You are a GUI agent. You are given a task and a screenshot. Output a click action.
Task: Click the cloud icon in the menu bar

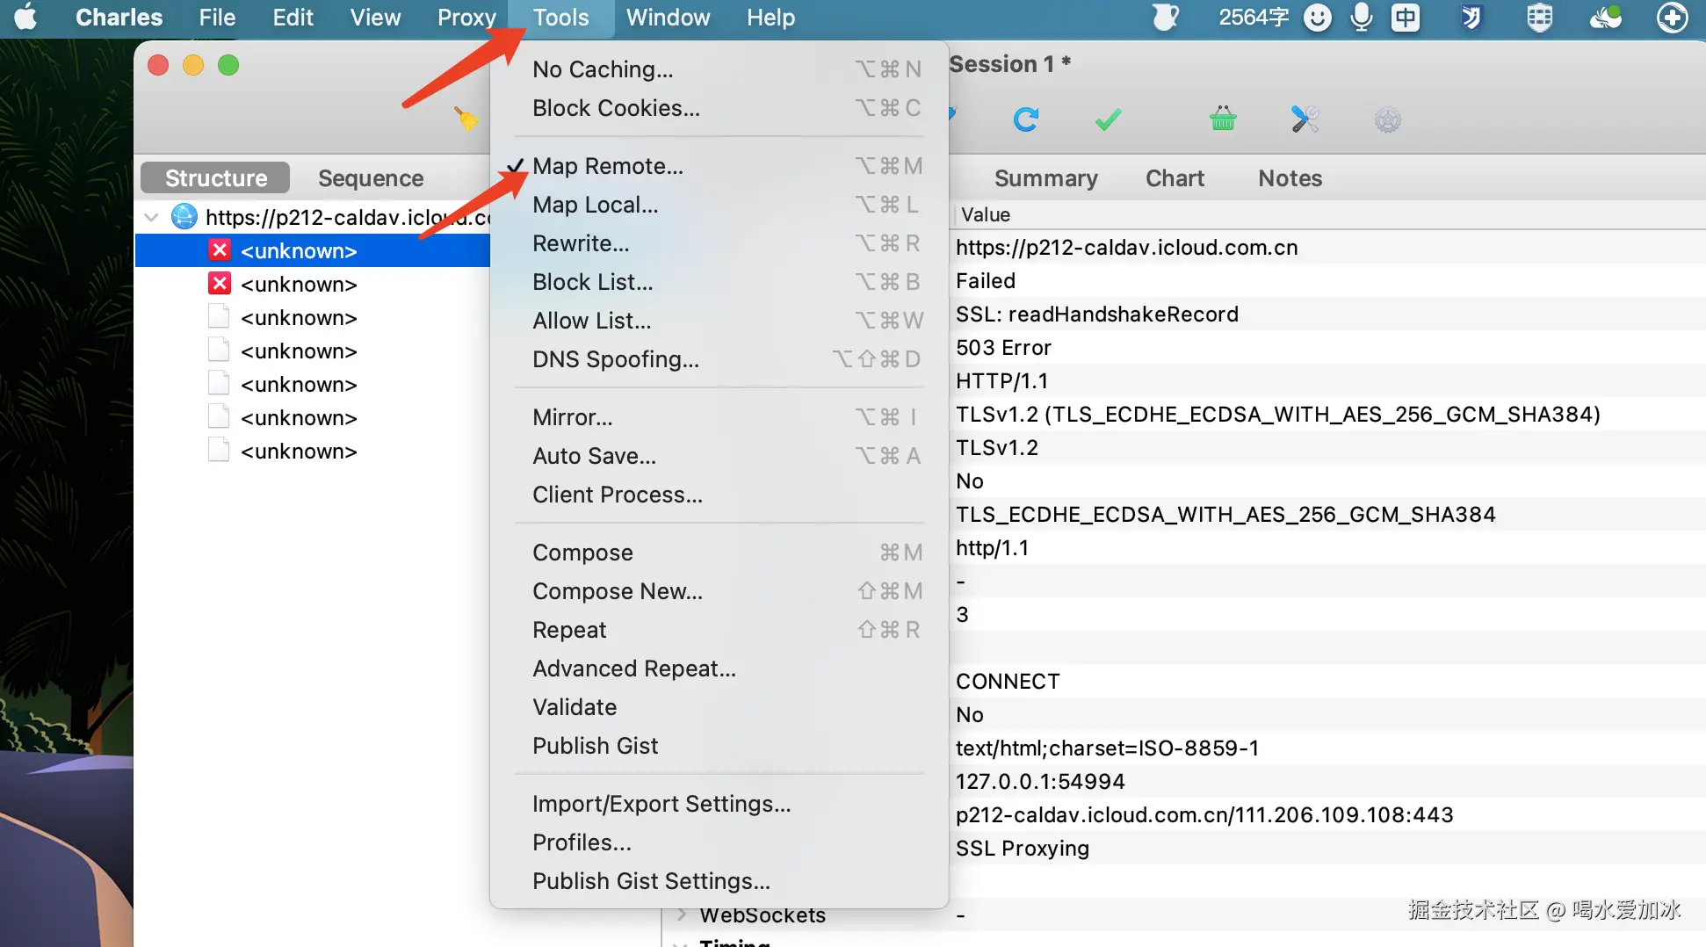[x=1606, y=17]
